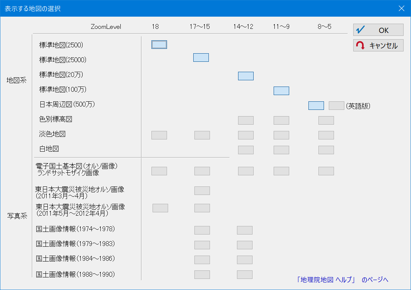
Task: Click the キャンセル button
Action: click(378, 45)
